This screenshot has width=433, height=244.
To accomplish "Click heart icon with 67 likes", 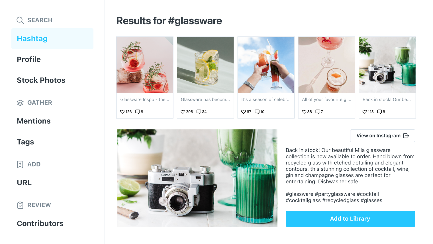I will [244, 112].
